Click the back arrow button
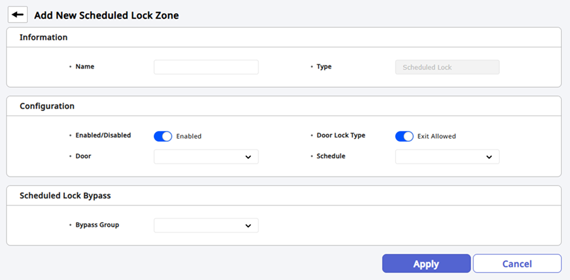The width and height of the screenshot is (570, 280). coord(18,15)
